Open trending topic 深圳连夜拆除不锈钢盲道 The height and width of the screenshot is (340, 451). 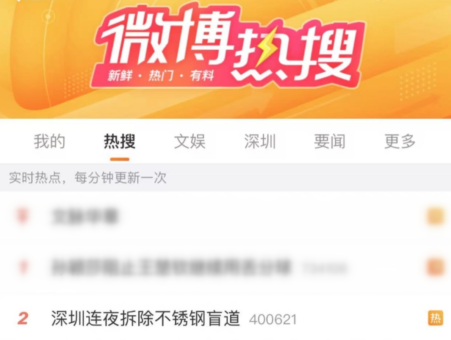pyautogui.click(x=146, y=318)
